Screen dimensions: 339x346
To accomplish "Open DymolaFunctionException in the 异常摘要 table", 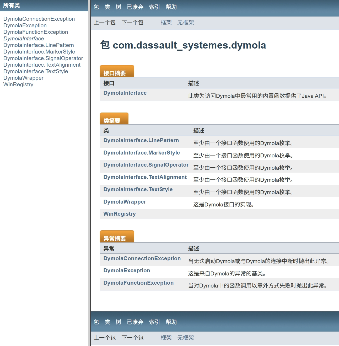I will point(138,283).
